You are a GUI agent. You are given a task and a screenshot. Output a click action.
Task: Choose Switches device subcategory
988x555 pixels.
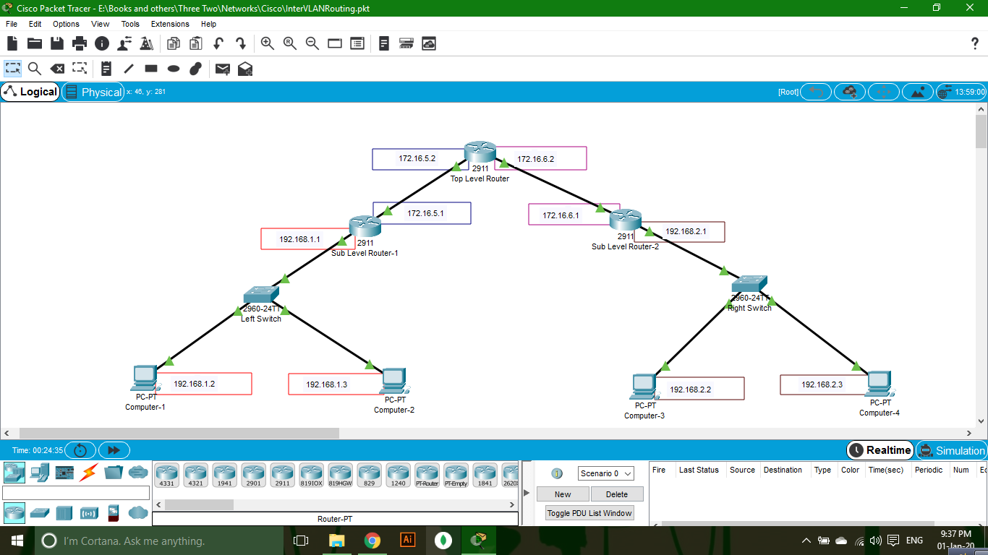pyautogui.click(x=40, y=512)
